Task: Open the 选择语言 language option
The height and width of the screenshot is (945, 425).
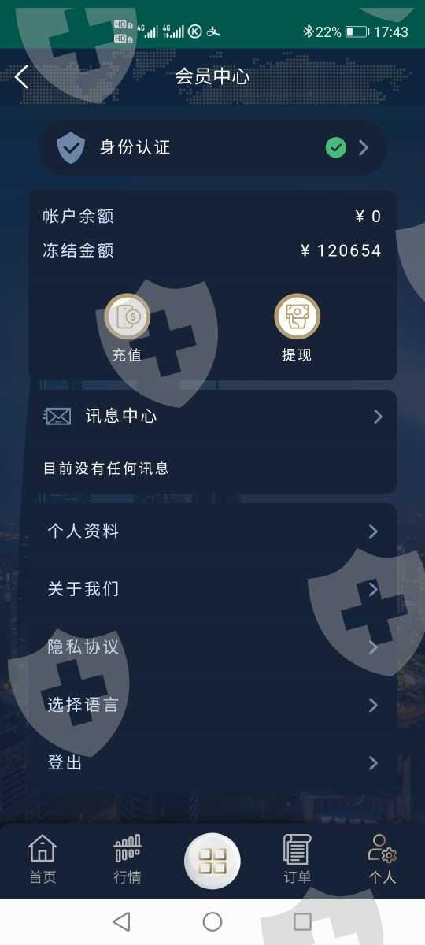Action: [213, 705]
